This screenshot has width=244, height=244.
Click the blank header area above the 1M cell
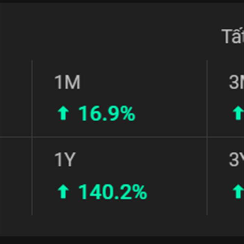pos(118,37)
